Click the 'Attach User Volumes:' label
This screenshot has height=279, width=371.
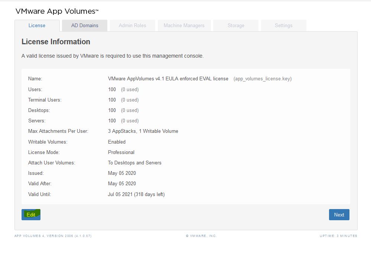pyautogui.click(x=52, y=163)
